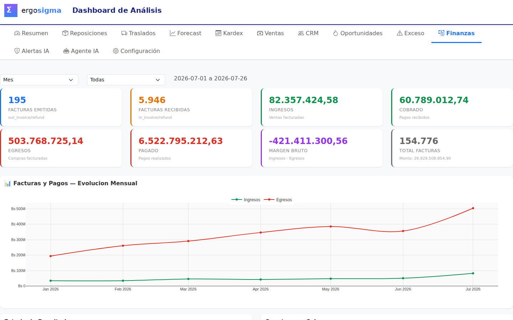Viewport: 513px width, 320px height.
Task: Open the Todas filter dropdown
Action: [126, 80]
